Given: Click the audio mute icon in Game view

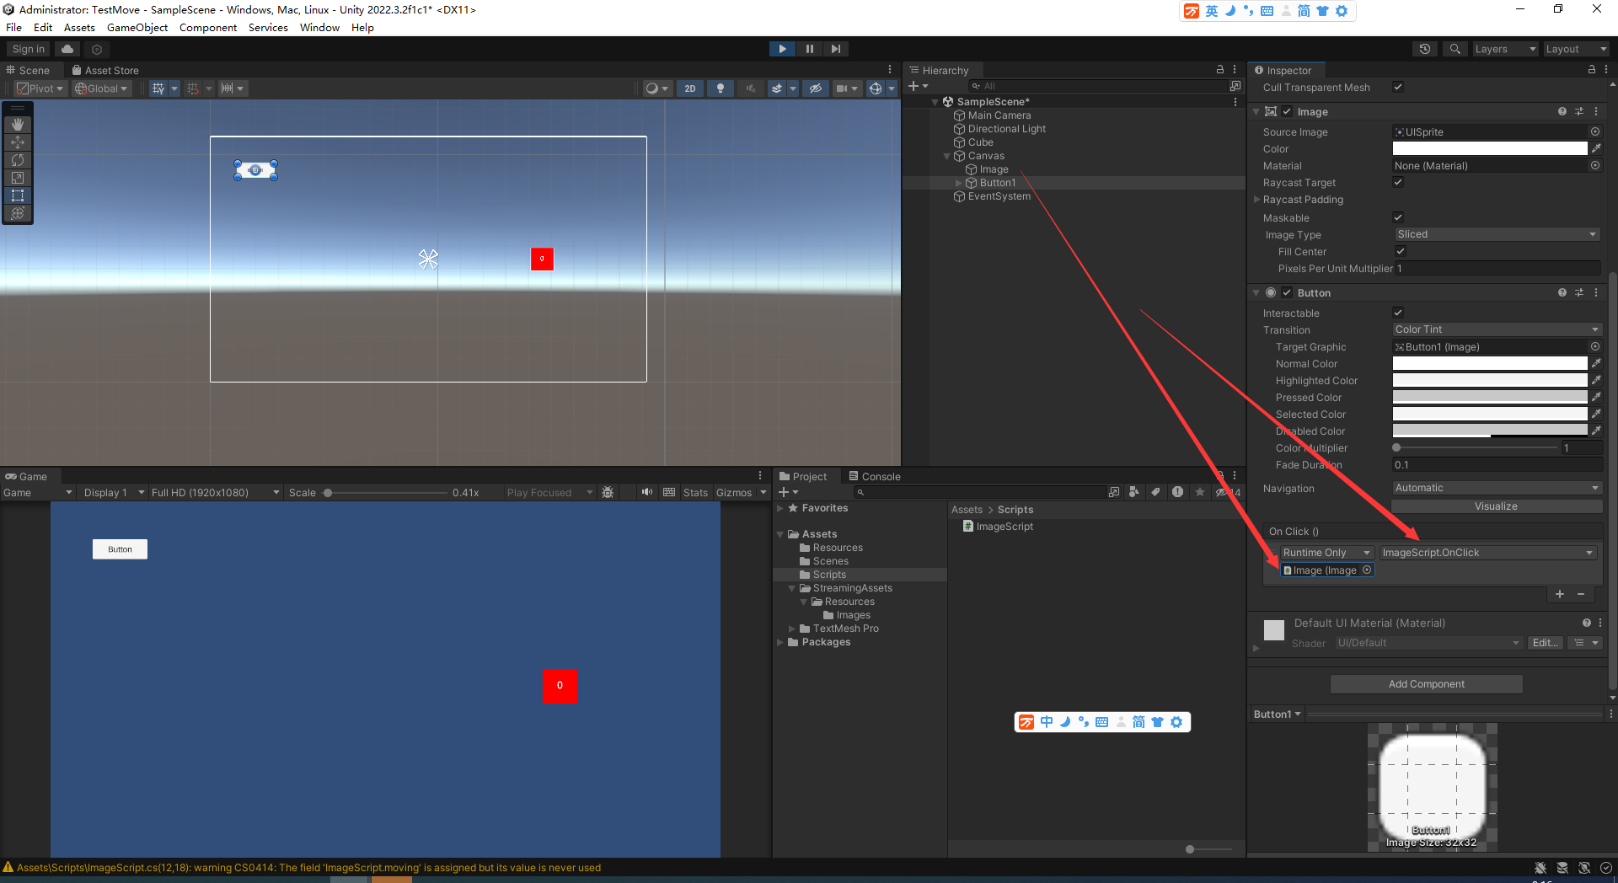Looking at the screenshot, I should coord(646,492).
